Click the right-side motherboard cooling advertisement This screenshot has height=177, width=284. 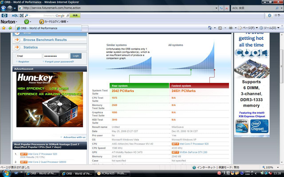[252, 85]
